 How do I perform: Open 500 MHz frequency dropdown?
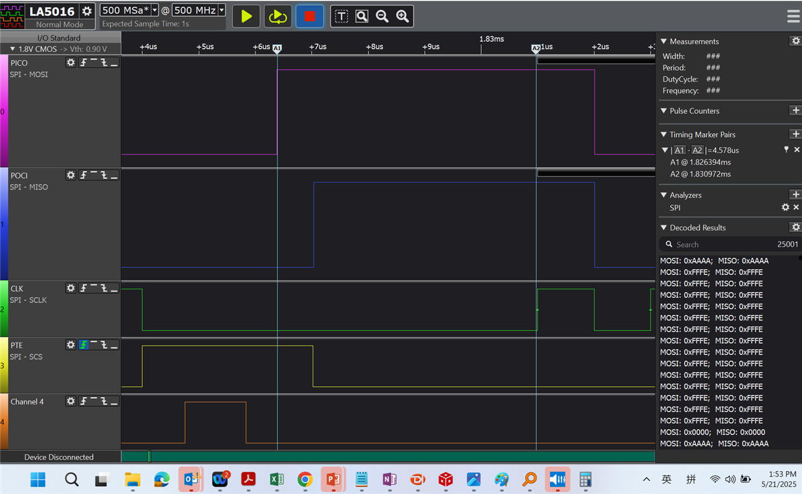coord(221,10)
